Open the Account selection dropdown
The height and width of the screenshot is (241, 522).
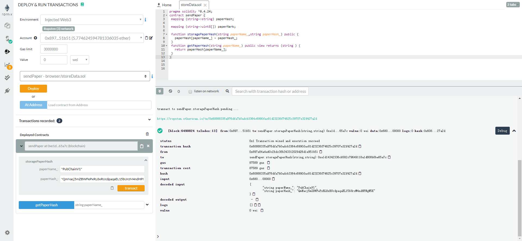(x=92, y=38)
